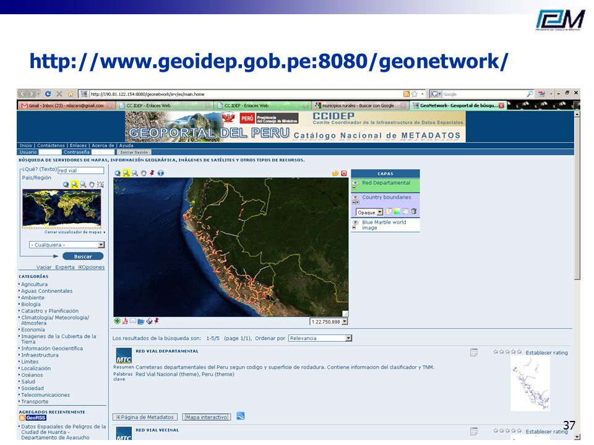Click the green add layer icon below map
The image size is (594, 445).
pos(117,321)
